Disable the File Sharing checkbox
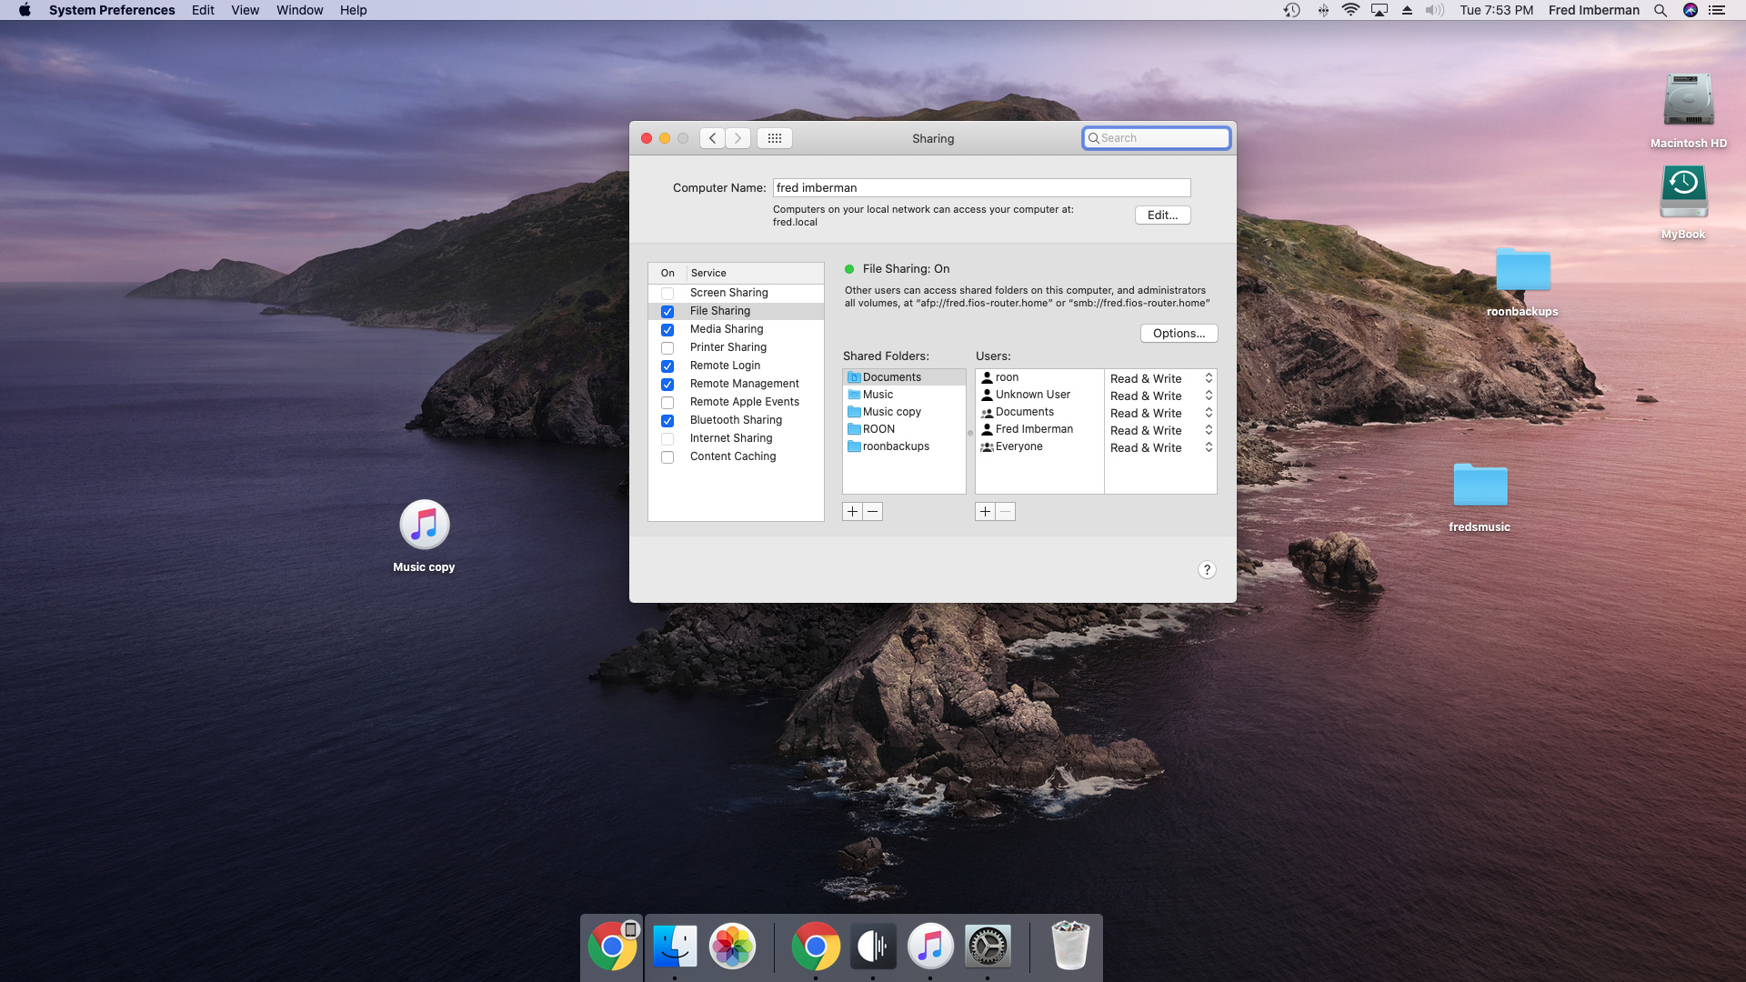 pos(667,312)
